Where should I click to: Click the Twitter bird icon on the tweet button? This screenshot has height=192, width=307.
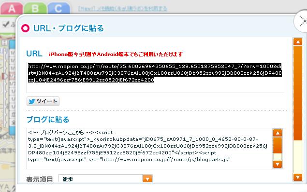click(x=32, y=101)
